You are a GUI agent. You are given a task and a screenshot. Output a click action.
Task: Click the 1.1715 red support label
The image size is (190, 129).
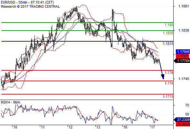pos(168,97)
